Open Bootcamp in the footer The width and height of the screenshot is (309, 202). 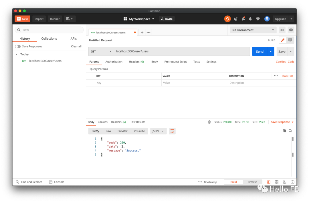(x=207, y=182)
